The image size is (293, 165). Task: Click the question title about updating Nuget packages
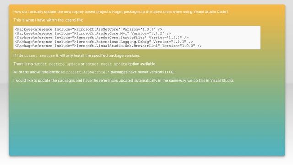121,12
